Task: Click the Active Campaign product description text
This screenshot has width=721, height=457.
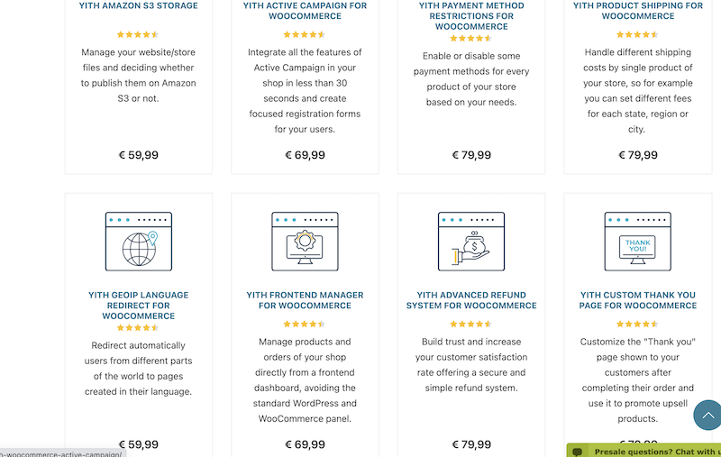Action: 305,90
